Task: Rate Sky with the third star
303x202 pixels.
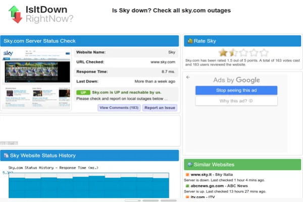Action: [243, 53]
